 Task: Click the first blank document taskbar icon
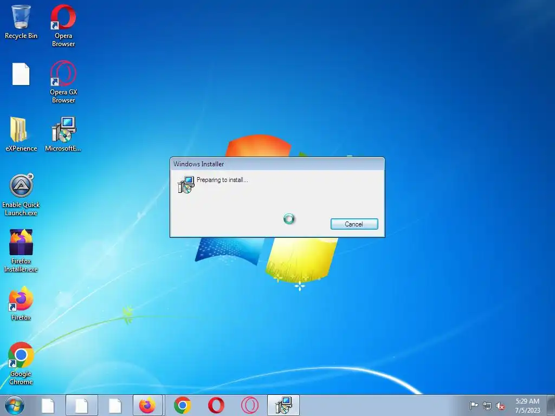48,405
